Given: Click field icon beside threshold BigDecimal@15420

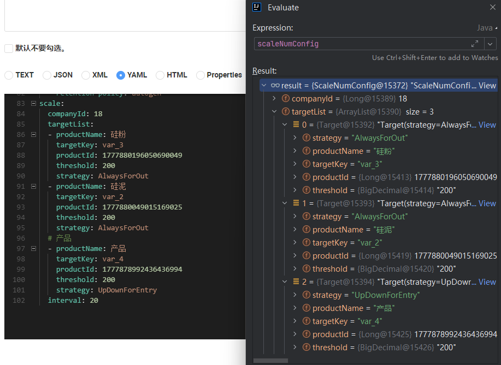Looking at the screenshot, I should pyautogui.click(x=307, y=268).
